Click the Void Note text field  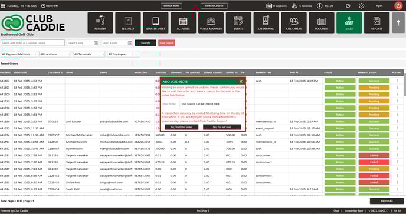pos(211,104)
